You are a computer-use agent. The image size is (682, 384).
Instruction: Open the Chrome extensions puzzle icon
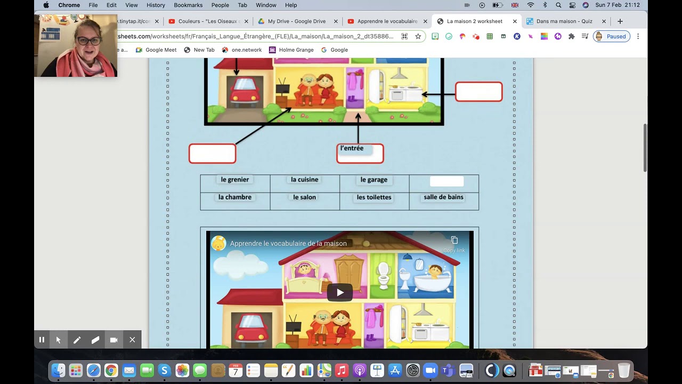coord(572,36)
